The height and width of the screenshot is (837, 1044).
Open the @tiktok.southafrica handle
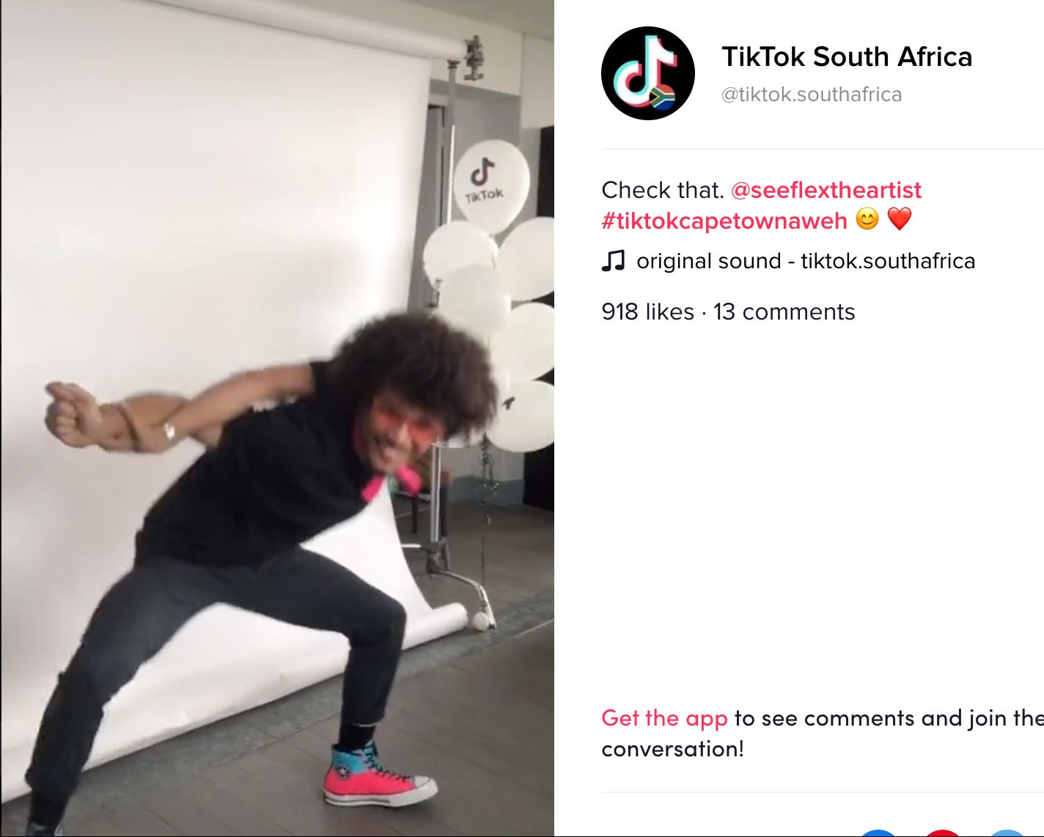(x=812, y=95)
